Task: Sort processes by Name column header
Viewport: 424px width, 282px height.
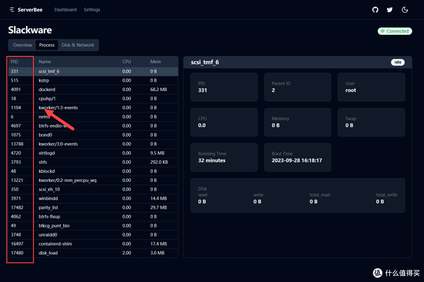Action: coord(45,62)
